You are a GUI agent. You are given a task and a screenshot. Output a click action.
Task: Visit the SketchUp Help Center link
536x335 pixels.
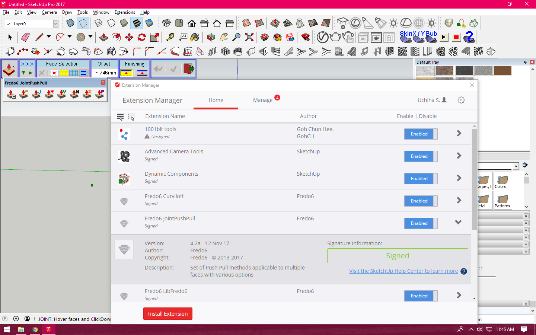point(403,271)
